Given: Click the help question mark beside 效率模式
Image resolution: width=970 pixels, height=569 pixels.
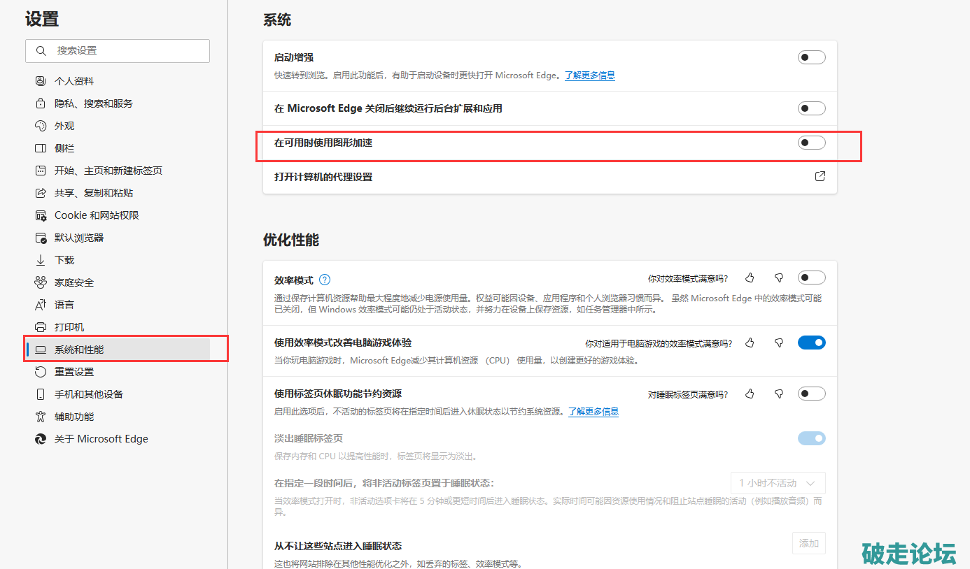Looking at the screenshot, I should pyautogui.click(x=325, y=280).
